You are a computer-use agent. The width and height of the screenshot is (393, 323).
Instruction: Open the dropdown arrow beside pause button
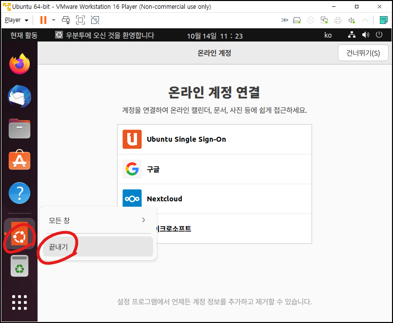pyautogui.click(x=53, y=20)
